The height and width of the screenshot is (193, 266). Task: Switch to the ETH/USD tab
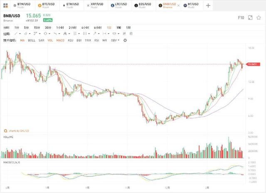71,5
